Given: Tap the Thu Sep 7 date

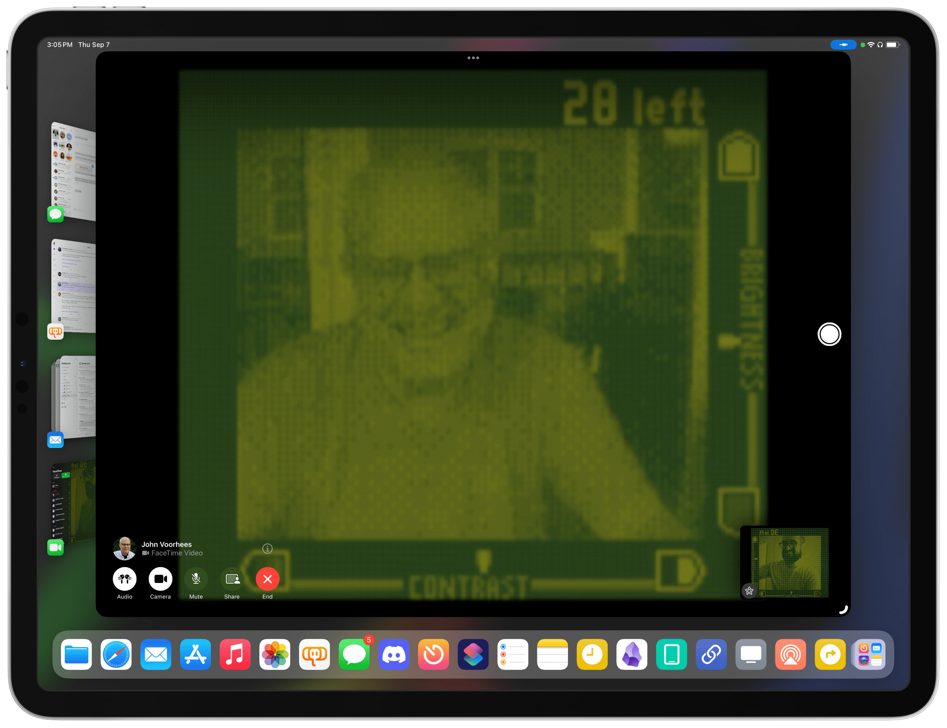Looking at the screenshot, I should coord(94,45).
